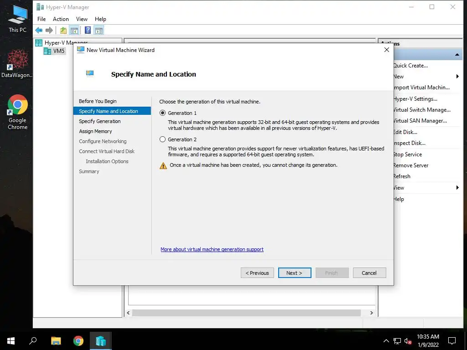The image size is (467, 350).
Task: Open taskbar search magnifier
Action: click(x=33, y=341)
